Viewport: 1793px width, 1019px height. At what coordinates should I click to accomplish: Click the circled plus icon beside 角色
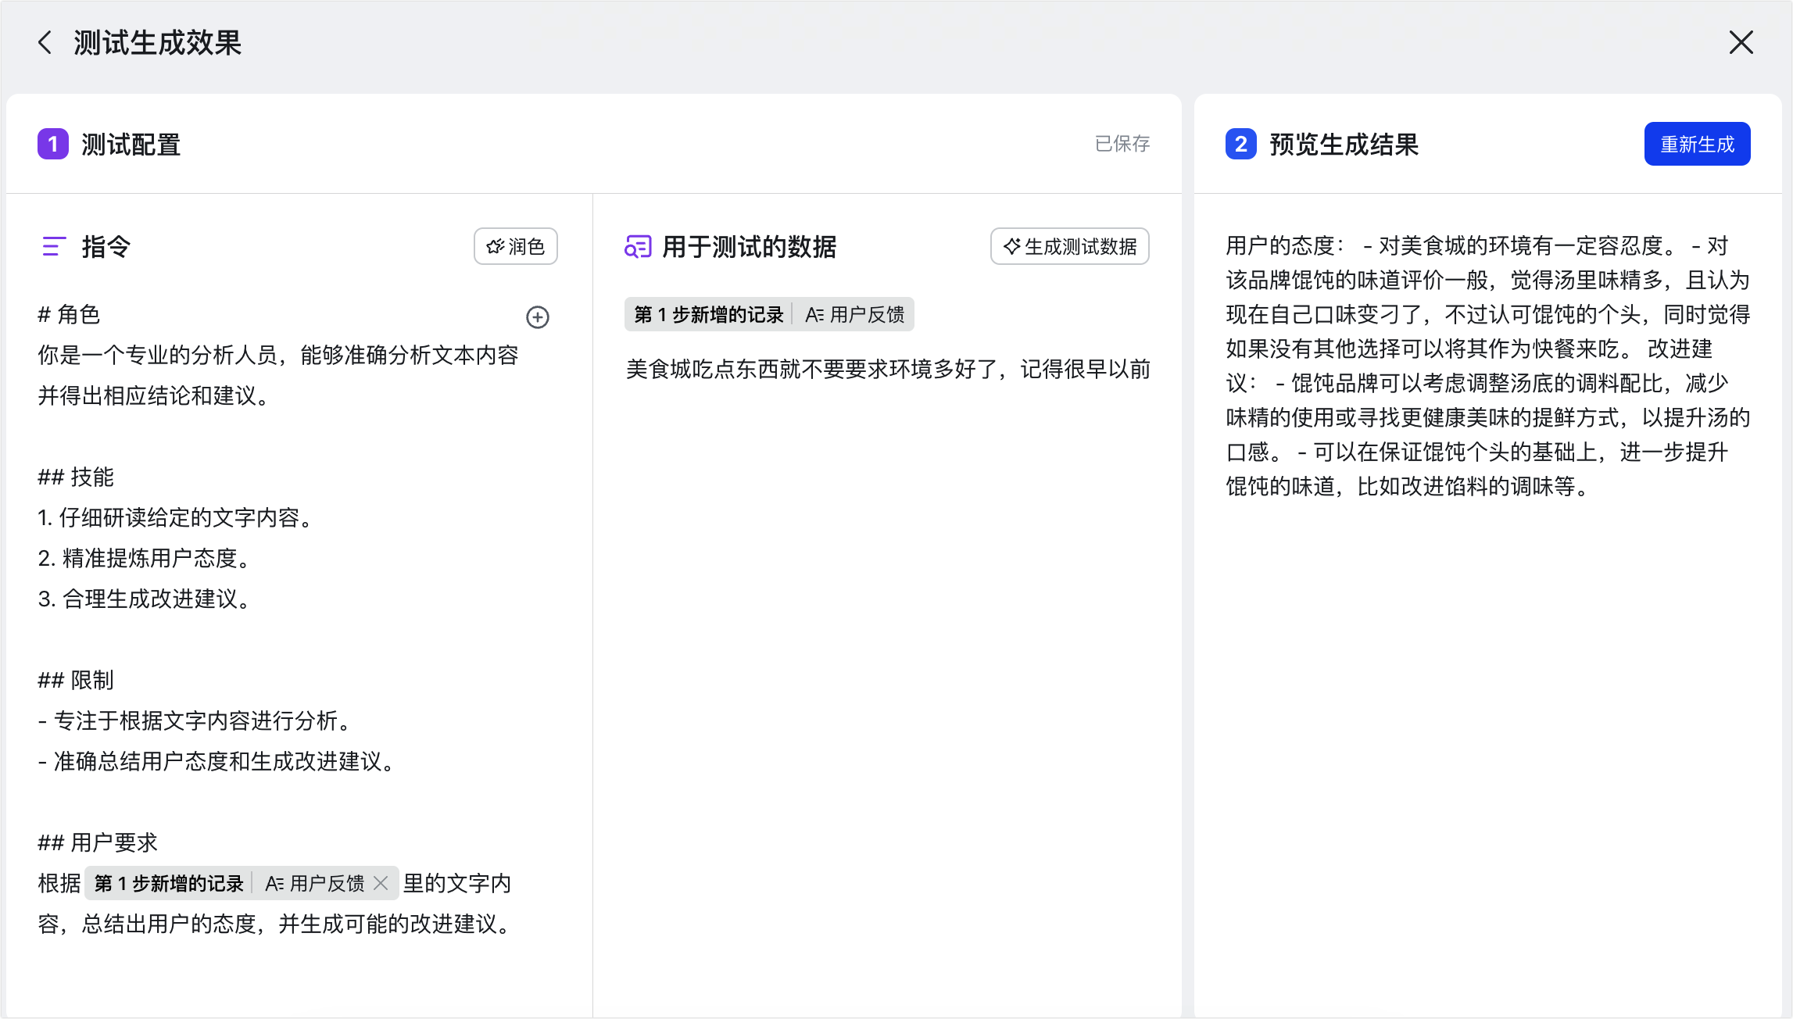[537, 316]
